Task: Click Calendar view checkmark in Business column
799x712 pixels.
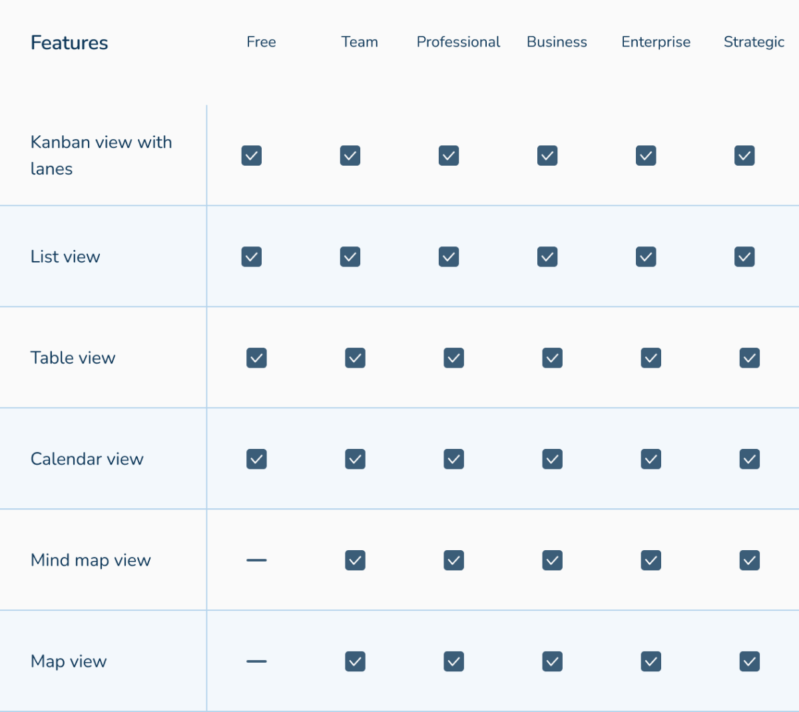Action: [x=552, y=460]
